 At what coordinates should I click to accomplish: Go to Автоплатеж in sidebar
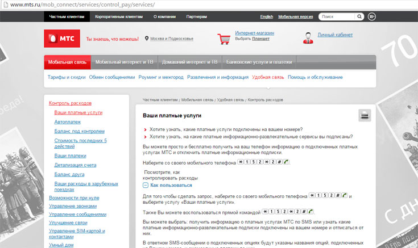click(67, 121)
